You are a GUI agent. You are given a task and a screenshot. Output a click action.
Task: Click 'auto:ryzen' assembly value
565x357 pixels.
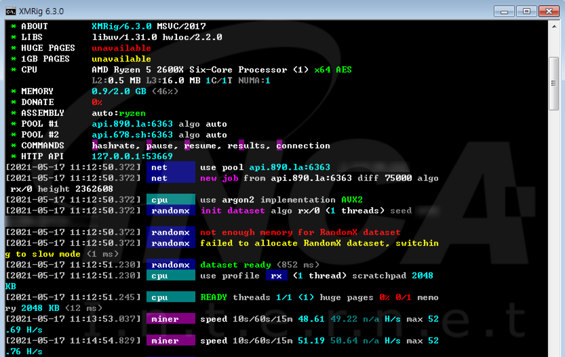pos(119,113)
